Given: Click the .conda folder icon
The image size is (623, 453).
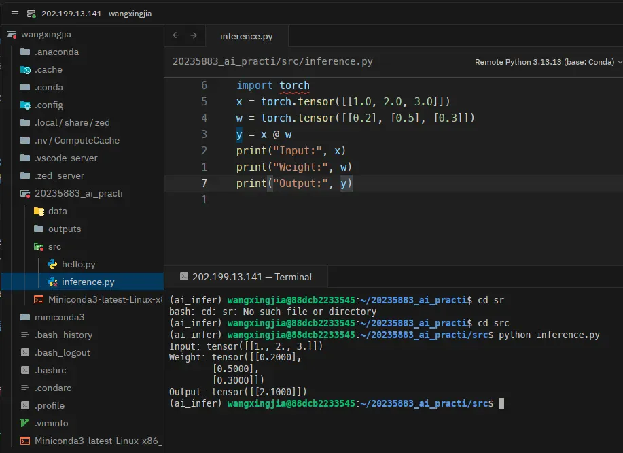Looking at the screenshot, I should (x=25, y=87).
